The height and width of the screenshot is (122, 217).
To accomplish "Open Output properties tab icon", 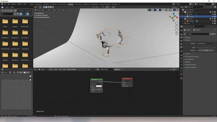I will (x=181, y=38).
